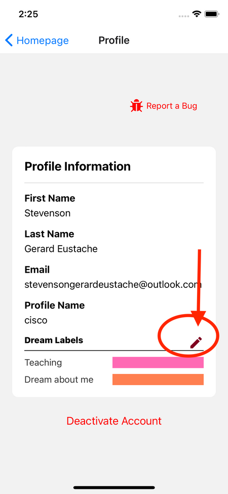The width and height of the screenshot is (228, 494).
Task: Tap the profile name cisco
Action: 36,320
